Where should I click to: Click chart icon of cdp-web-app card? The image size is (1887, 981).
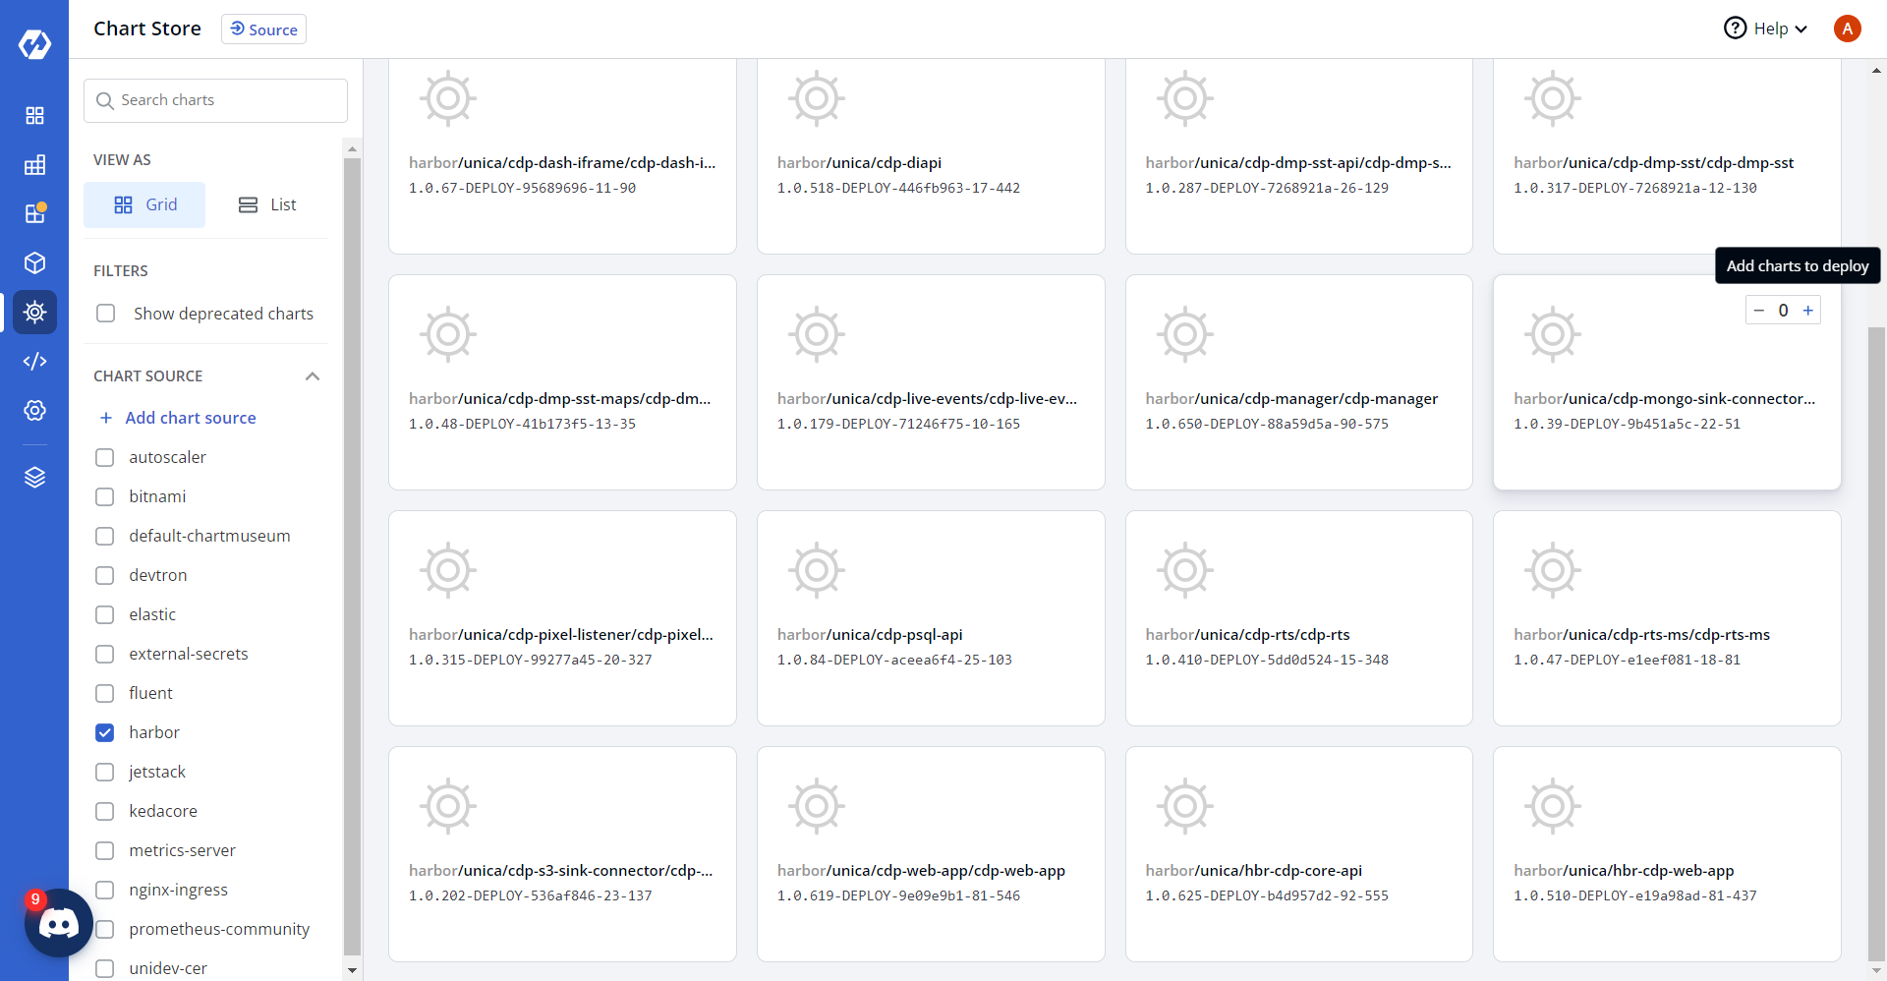click(x=817, y=806)
